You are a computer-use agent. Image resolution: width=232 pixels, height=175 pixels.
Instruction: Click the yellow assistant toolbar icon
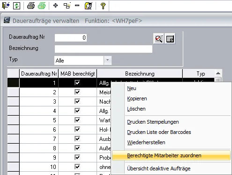pyautogui.click(x=89, y=6)
